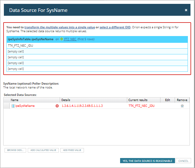Follow the 'select a different OID' link
This screenshot has height=168, width=195.
(115, 27)
